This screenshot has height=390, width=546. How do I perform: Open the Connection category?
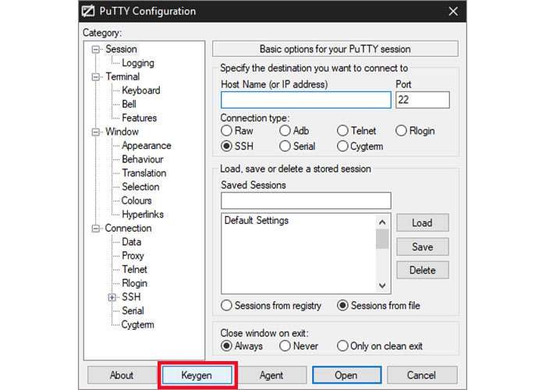128,228
